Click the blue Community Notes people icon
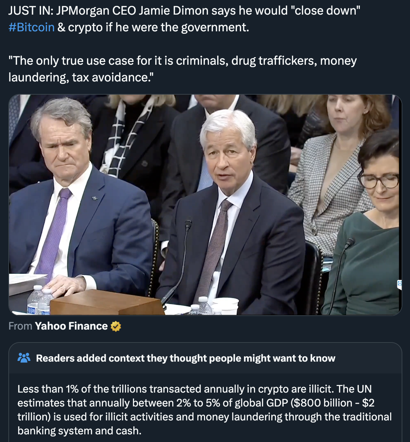 click(24, 358)
